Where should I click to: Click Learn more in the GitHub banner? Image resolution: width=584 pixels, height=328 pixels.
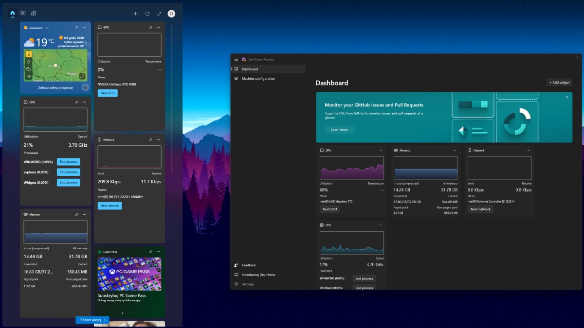tap(339, 129)
